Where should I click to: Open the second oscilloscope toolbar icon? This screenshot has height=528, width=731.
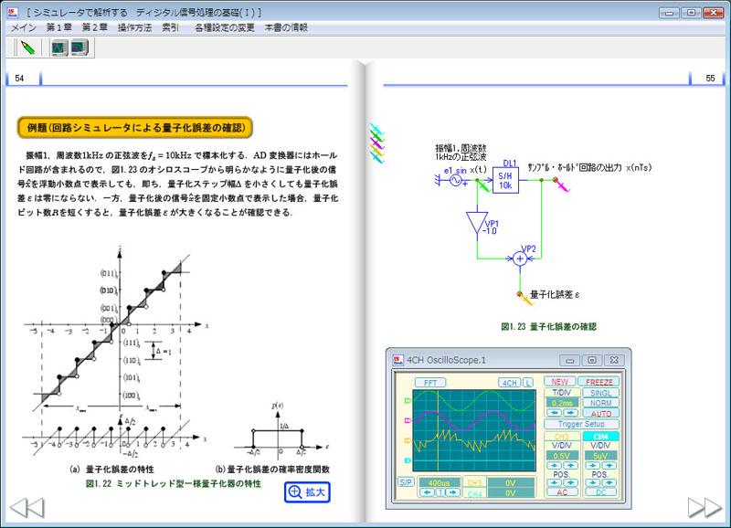[x=79, y=48]
